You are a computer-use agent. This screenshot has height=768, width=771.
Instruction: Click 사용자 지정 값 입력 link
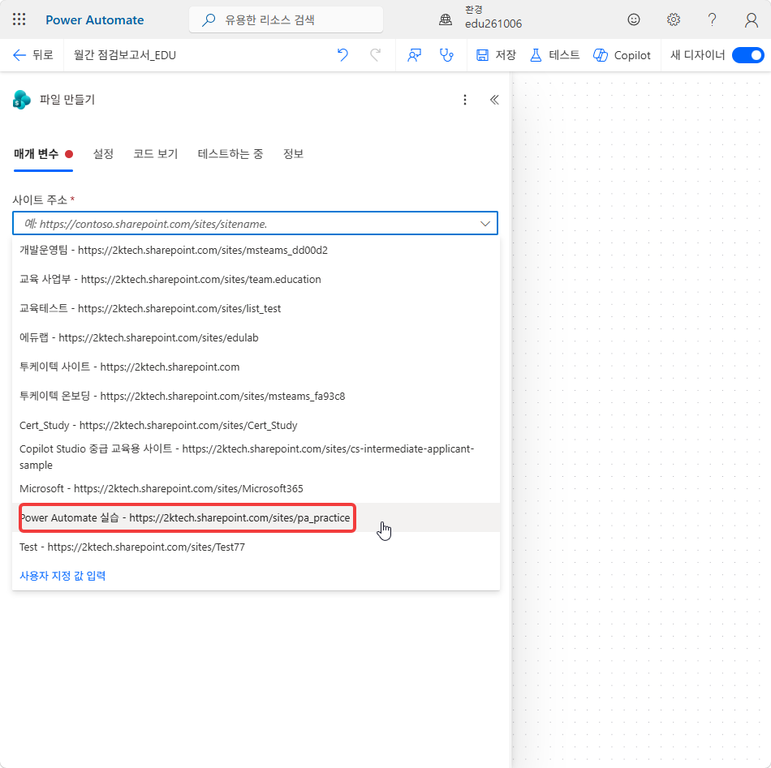(62, 575)
